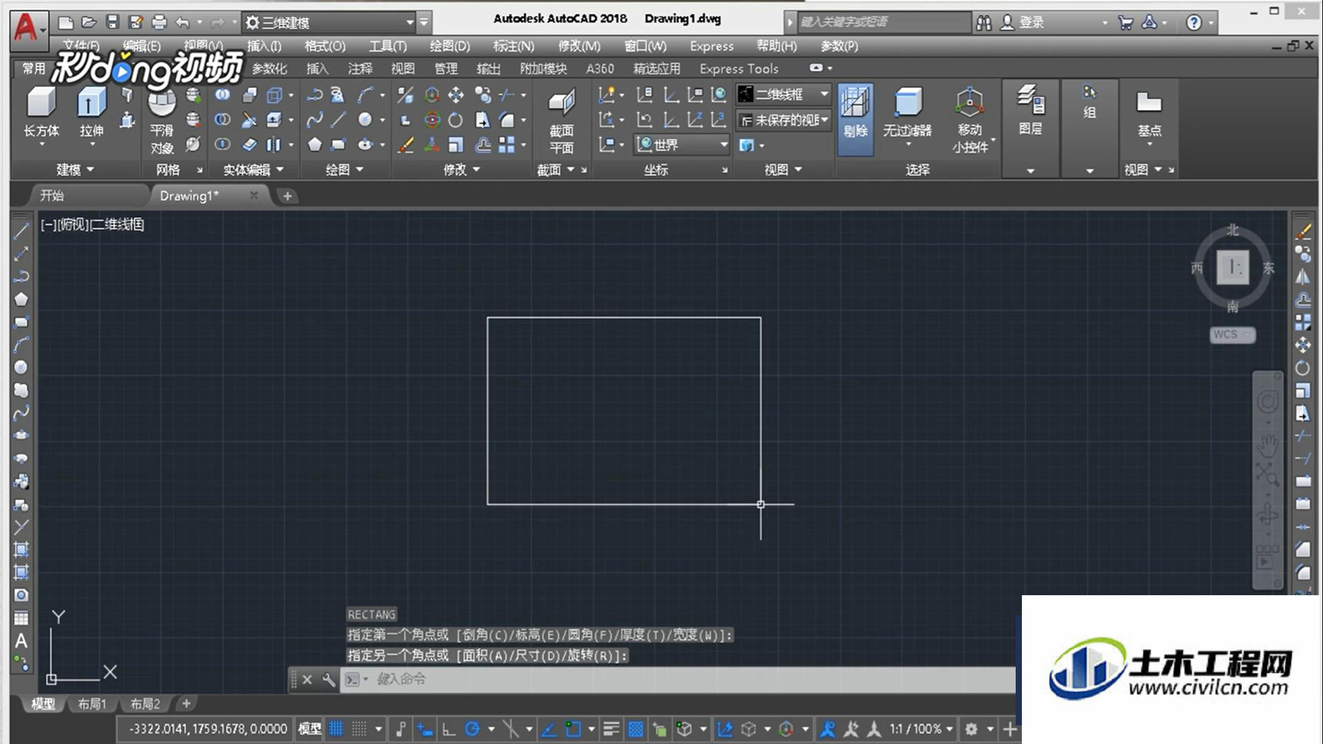
Task: Open the unsaved view (未保存的视图) dropdown
Action: 783,120
